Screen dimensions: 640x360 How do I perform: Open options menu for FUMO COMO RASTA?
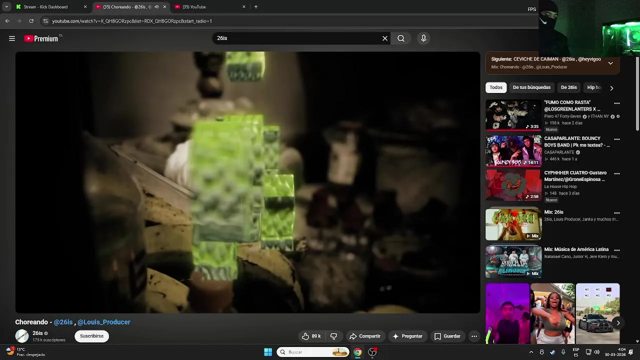(x=616, y=103)
